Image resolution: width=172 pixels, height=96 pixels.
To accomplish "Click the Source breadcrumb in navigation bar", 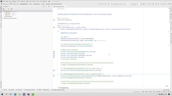I will [30, 4].
